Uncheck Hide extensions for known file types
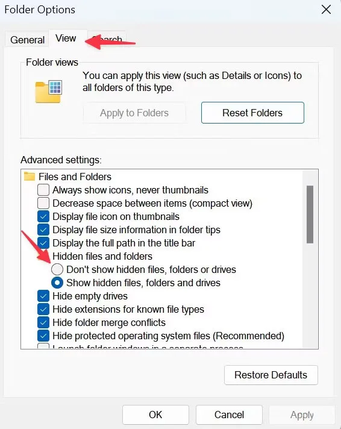341x429 pixels. point(43,309)
